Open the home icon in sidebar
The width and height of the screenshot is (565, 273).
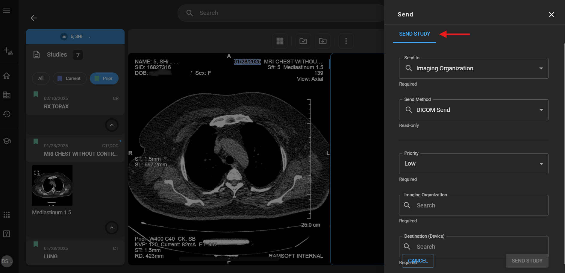coord(7,76)
